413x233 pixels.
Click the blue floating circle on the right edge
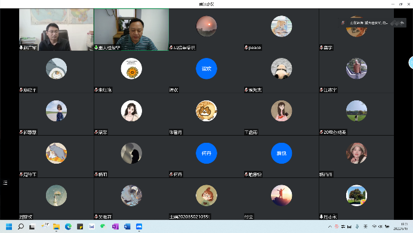(x=411, y=63)
